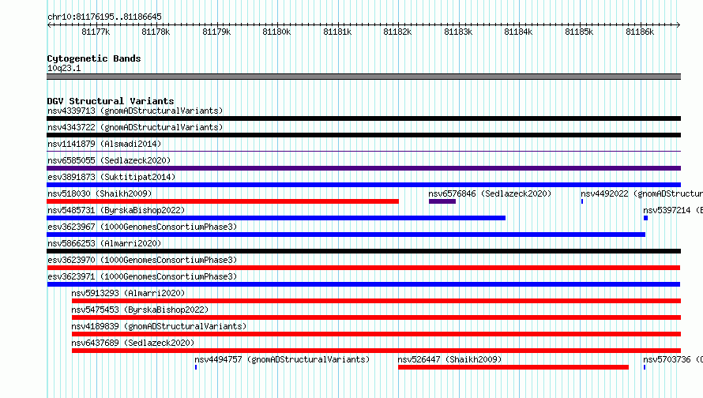Viewport: 703px width, 398px height.
Task: Open variant esv3623971 label
Action: coord(142,276)
